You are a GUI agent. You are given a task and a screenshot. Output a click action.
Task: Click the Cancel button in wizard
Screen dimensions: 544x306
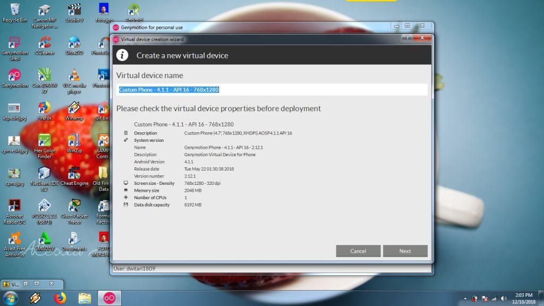coord(358,251)
